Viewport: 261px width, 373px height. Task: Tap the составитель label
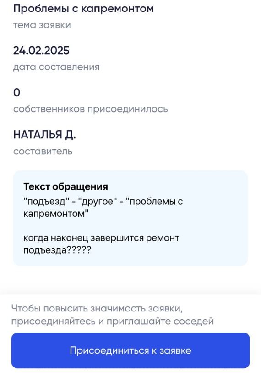(43, 151)
